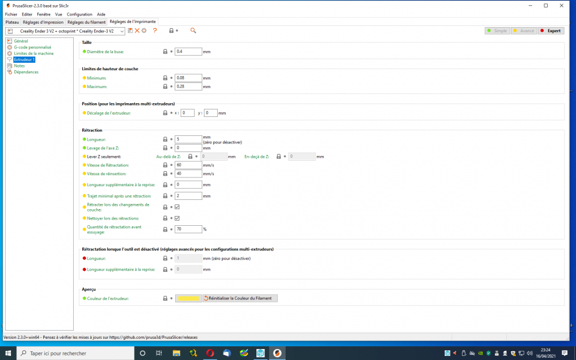Switch to Simple mode
576x360 pixels.
[498, 31]
